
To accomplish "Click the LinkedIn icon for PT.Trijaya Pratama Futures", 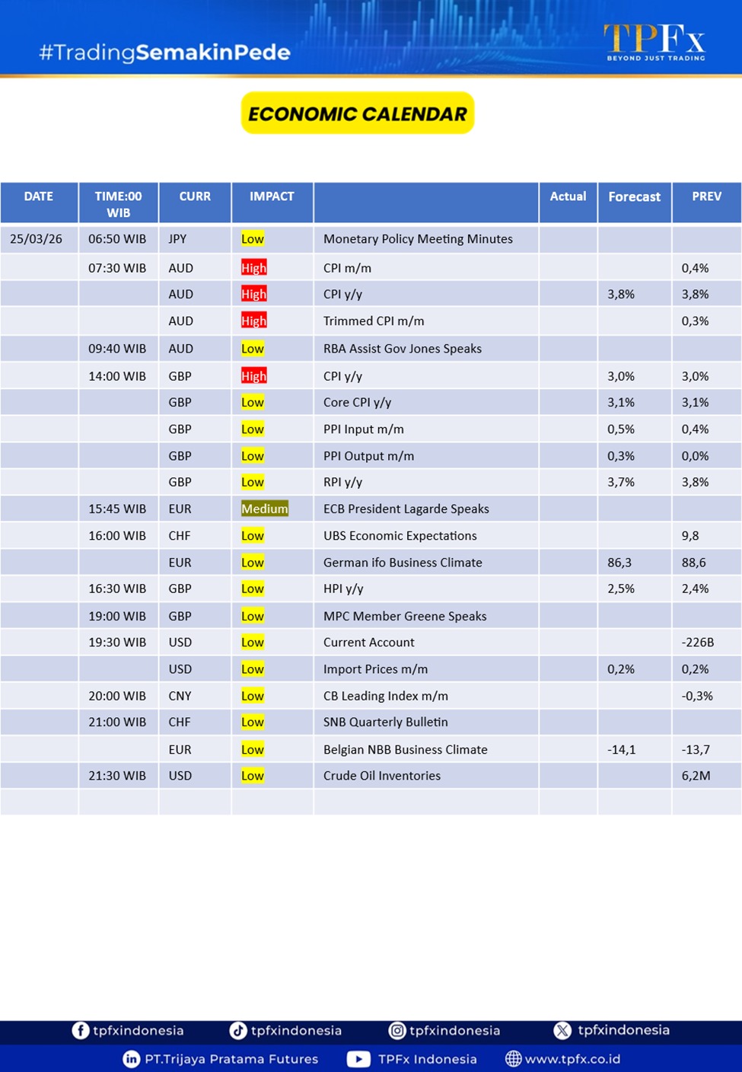I will tap(132, 1058).
